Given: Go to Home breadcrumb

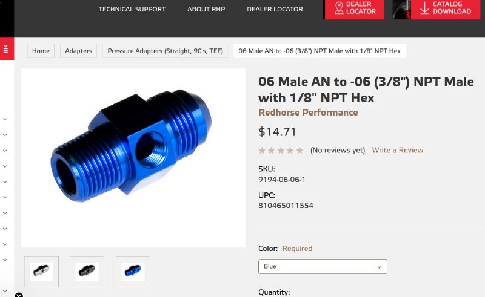Looking at the screenshot, I should [x=41, y=51].
